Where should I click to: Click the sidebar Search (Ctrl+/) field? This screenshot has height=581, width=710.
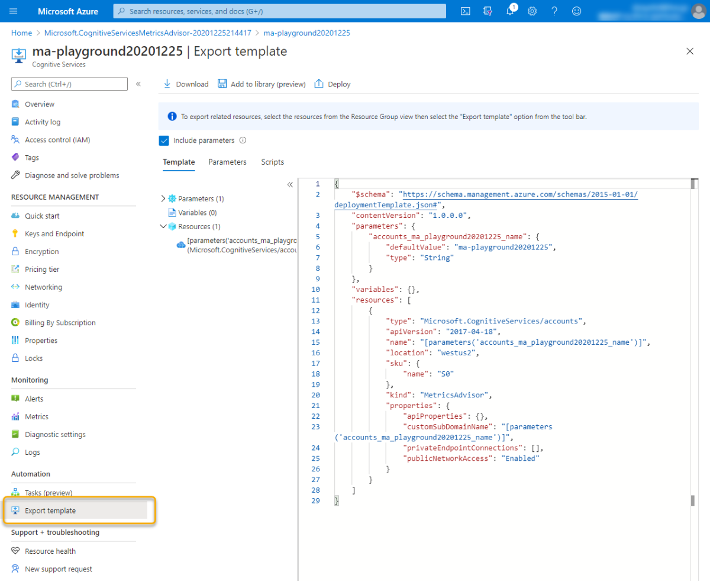click(69, 84)
